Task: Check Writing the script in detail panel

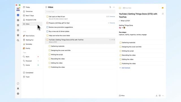Action: [120, 51]
